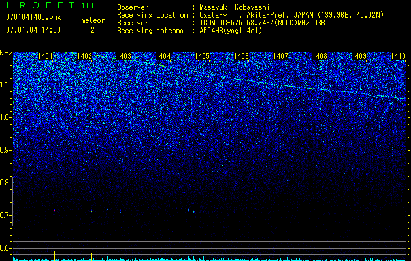
Task: Click the date stamp 07.01.04 14:00
Action: tap(33, 30)
